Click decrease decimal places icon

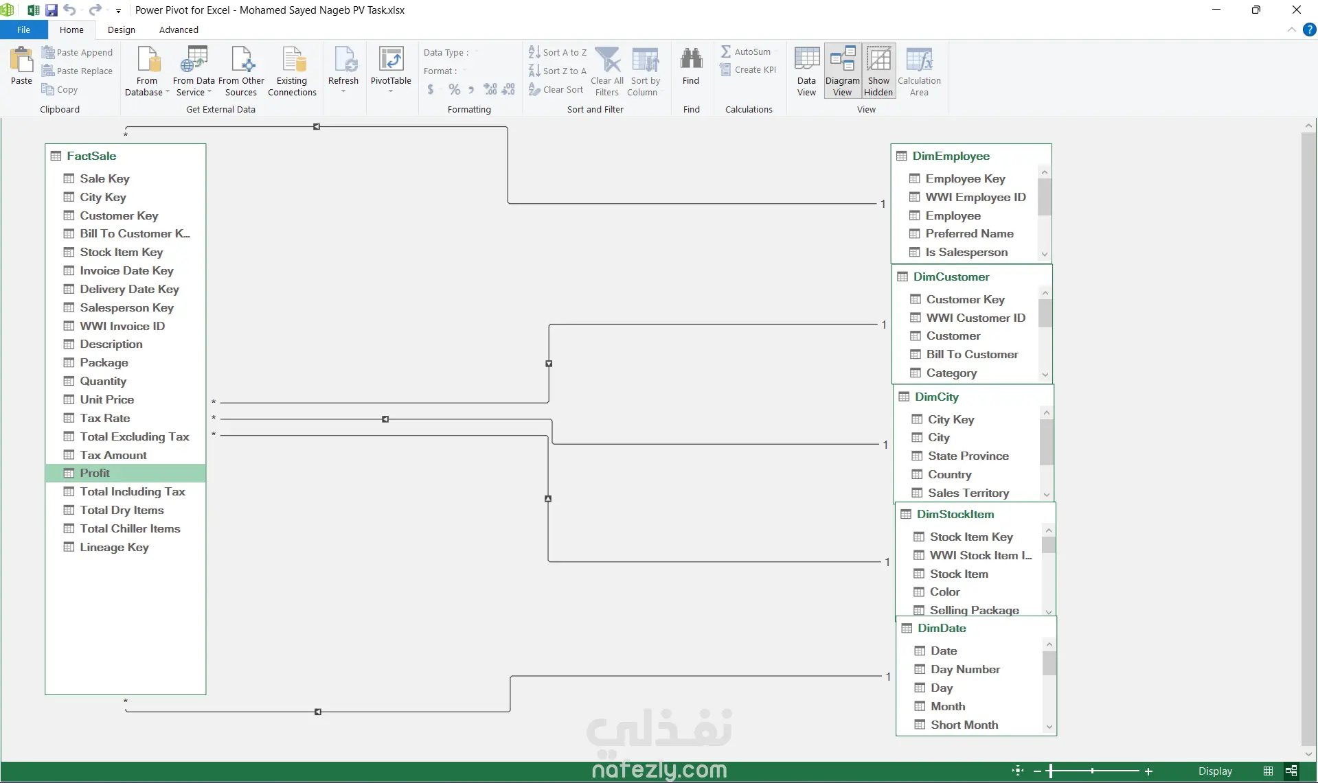(x=508, y=89)
